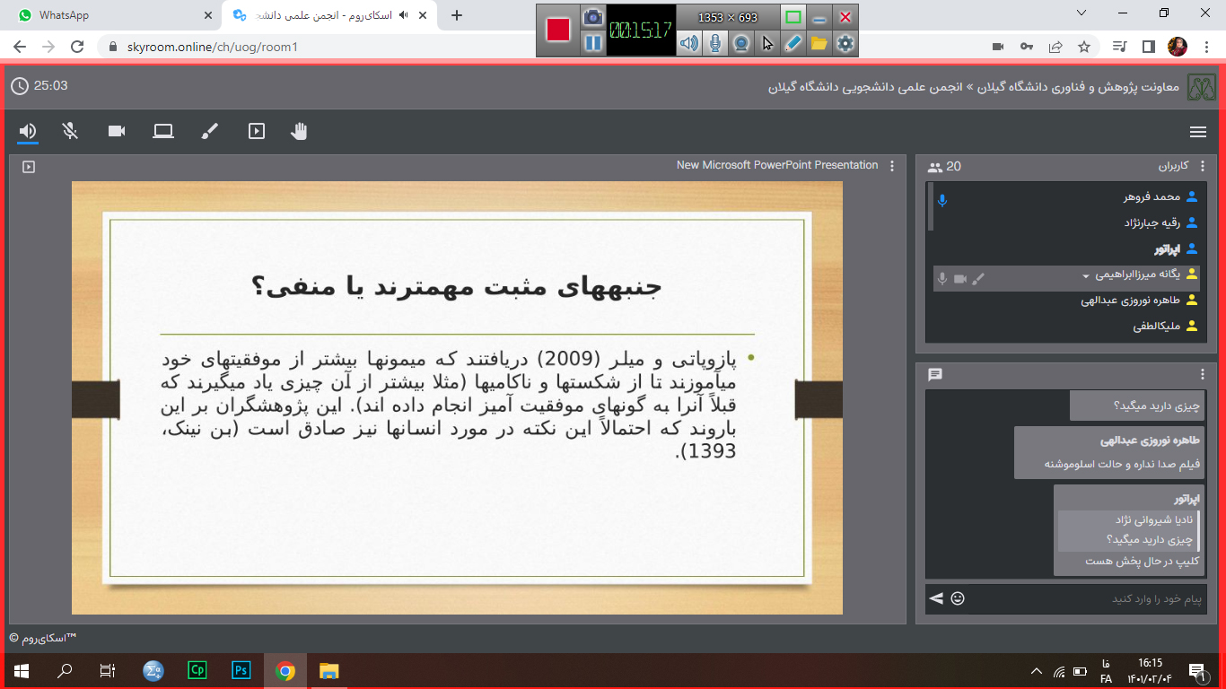
Task: Open presentation panel three-dot options
Action: click(x=891, y=166)
